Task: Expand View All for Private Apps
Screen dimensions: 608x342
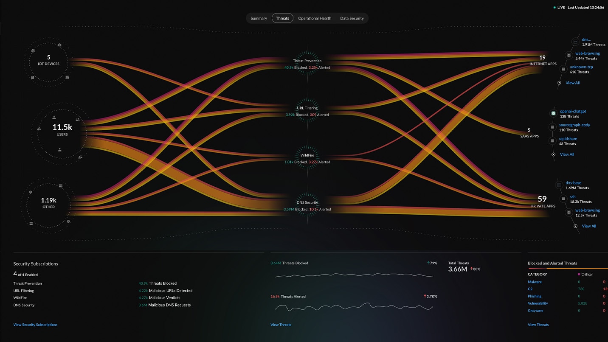Action: (x=588, y=226)
